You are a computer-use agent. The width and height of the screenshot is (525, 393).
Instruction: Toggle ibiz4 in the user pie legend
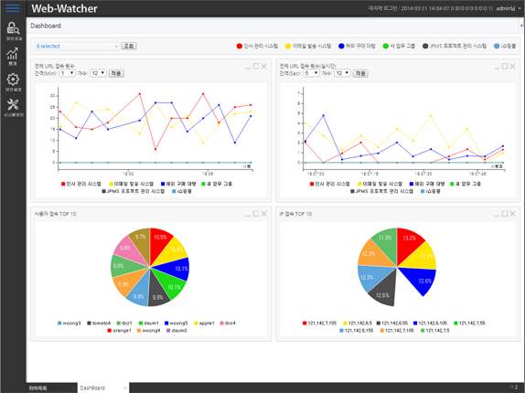[x=228, y=324]
